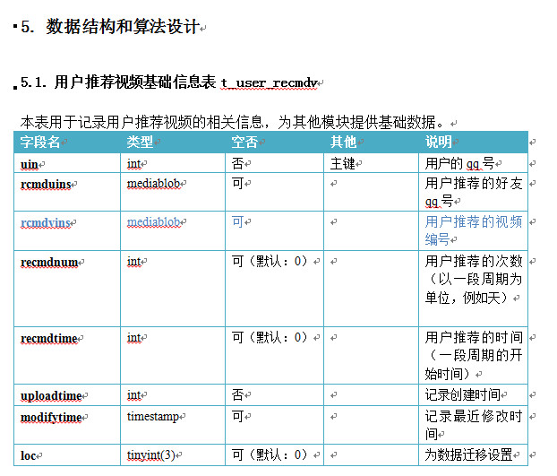Click 'int' in the recmdtime row
This screenshot has width=557, height=476.
pyautogui.click(x=134, y=337)
